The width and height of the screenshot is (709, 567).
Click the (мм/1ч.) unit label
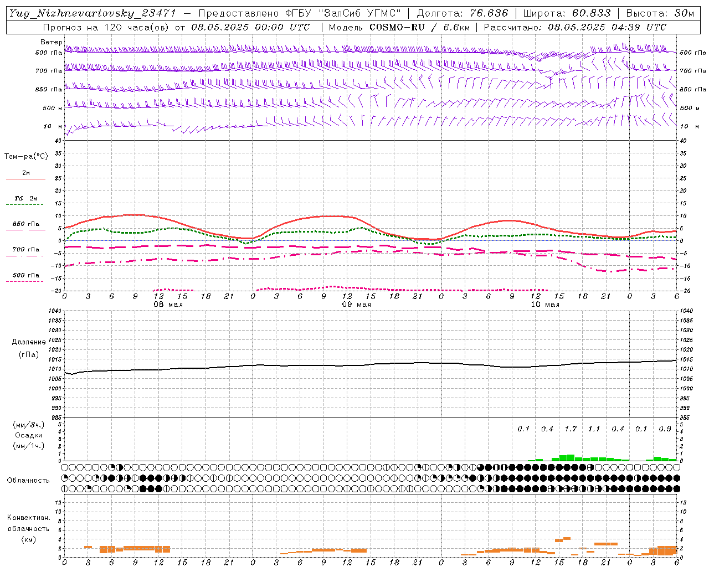pos(28,446)
